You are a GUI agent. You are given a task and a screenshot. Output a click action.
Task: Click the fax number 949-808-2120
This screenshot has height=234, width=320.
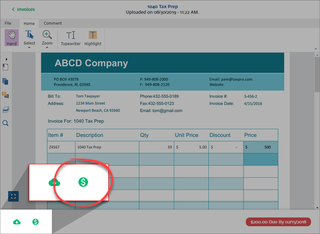click(154, 85)
